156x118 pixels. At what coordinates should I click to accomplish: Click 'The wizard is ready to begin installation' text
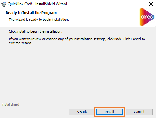point(39,20)
